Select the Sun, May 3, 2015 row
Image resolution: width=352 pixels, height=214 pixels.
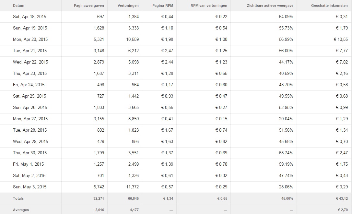[x=176, y=187]
